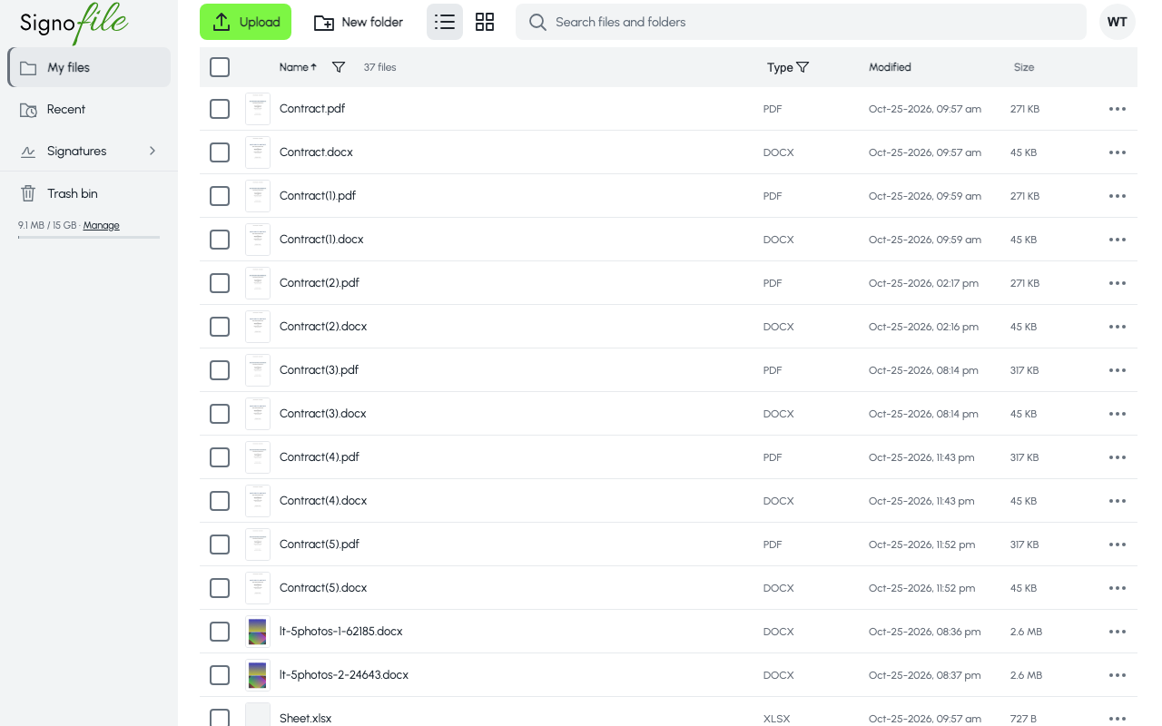Click the Signofile logo
This screenshot has width=1162, height=726.
74,22
